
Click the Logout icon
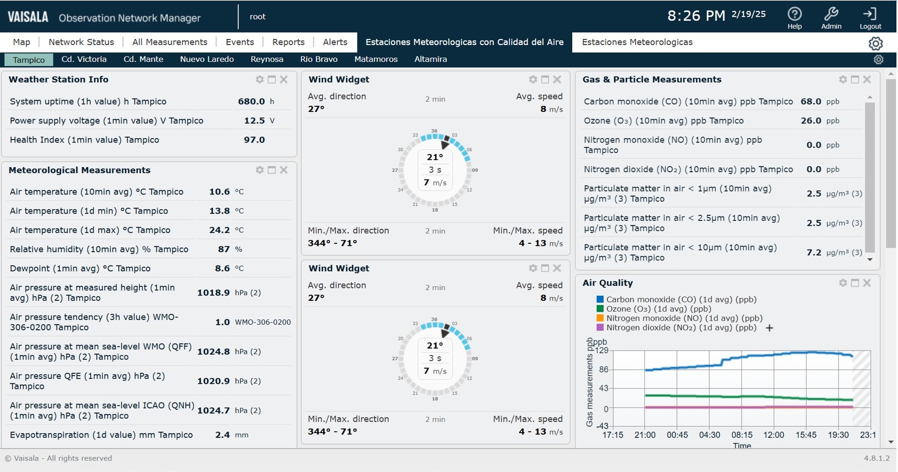(x=869, y=15)
